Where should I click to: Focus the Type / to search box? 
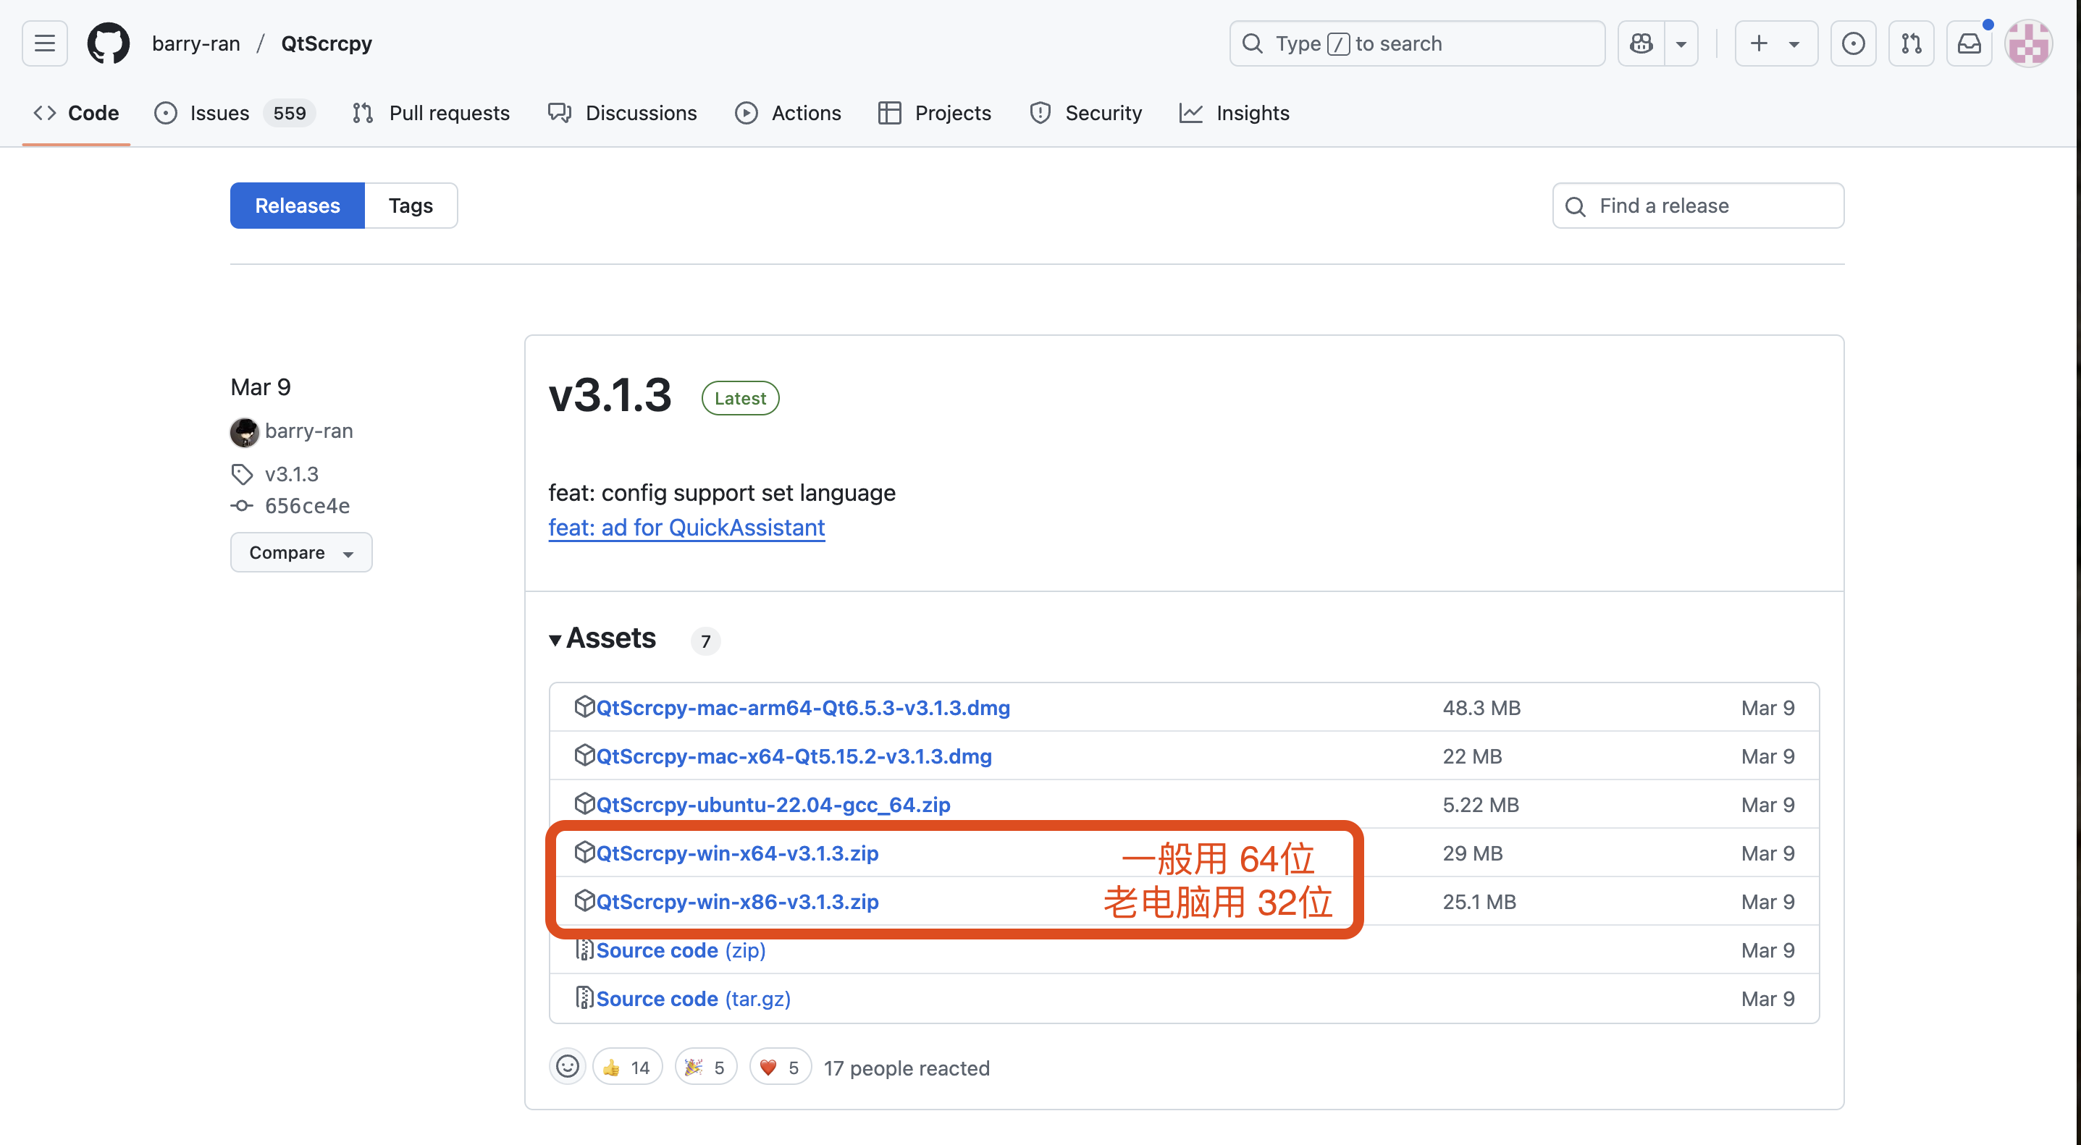1416,43
